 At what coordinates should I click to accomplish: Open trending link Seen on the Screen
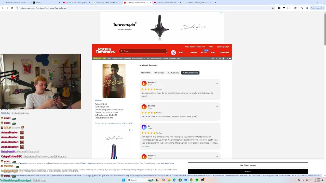tap(115, 58)
